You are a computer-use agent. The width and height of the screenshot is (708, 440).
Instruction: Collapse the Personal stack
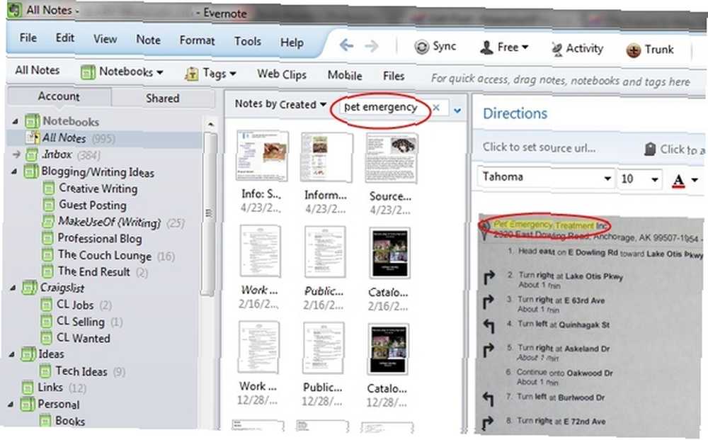coord(11,405)
